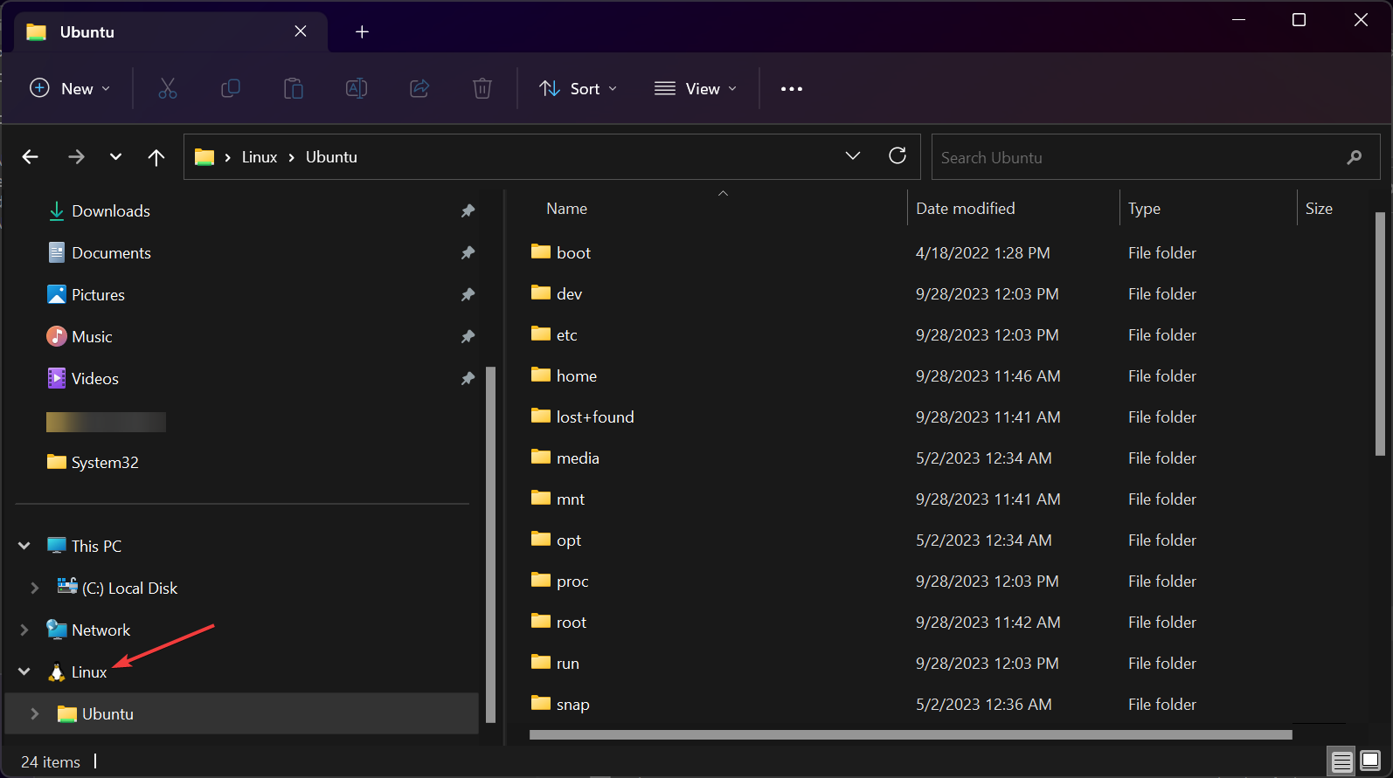Collapse the This PC tree node

tap(24, 546)
